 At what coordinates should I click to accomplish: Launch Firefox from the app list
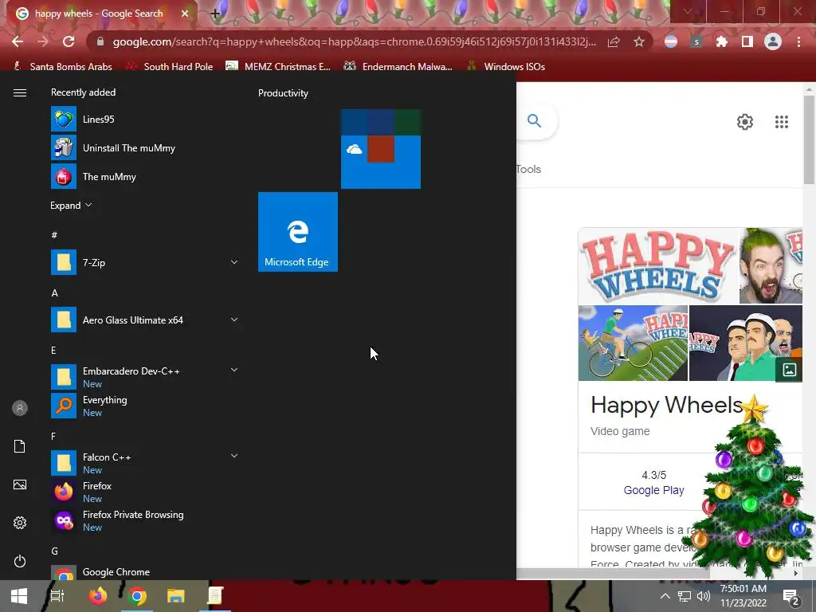(x=144, y=492)
